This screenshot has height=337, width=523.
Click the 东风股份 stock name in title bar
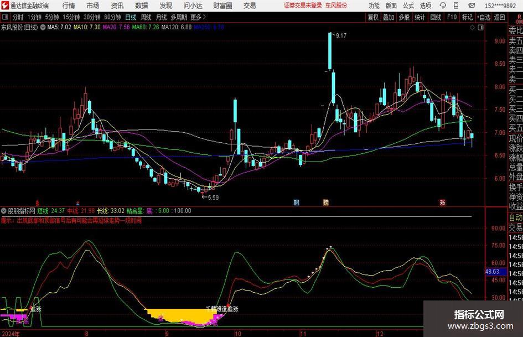336,6
